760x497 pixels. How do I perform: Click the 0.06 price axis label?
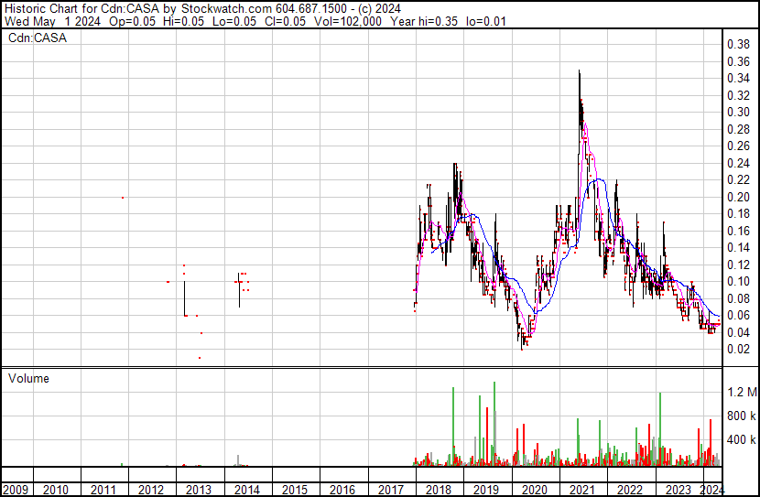738,316
